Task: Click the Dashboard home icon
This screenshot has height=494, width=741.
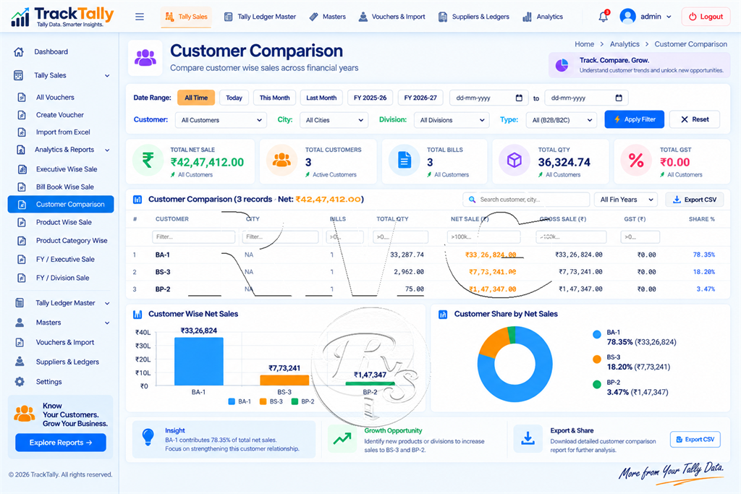Action: pyautogui.click(x=19, y=52)
